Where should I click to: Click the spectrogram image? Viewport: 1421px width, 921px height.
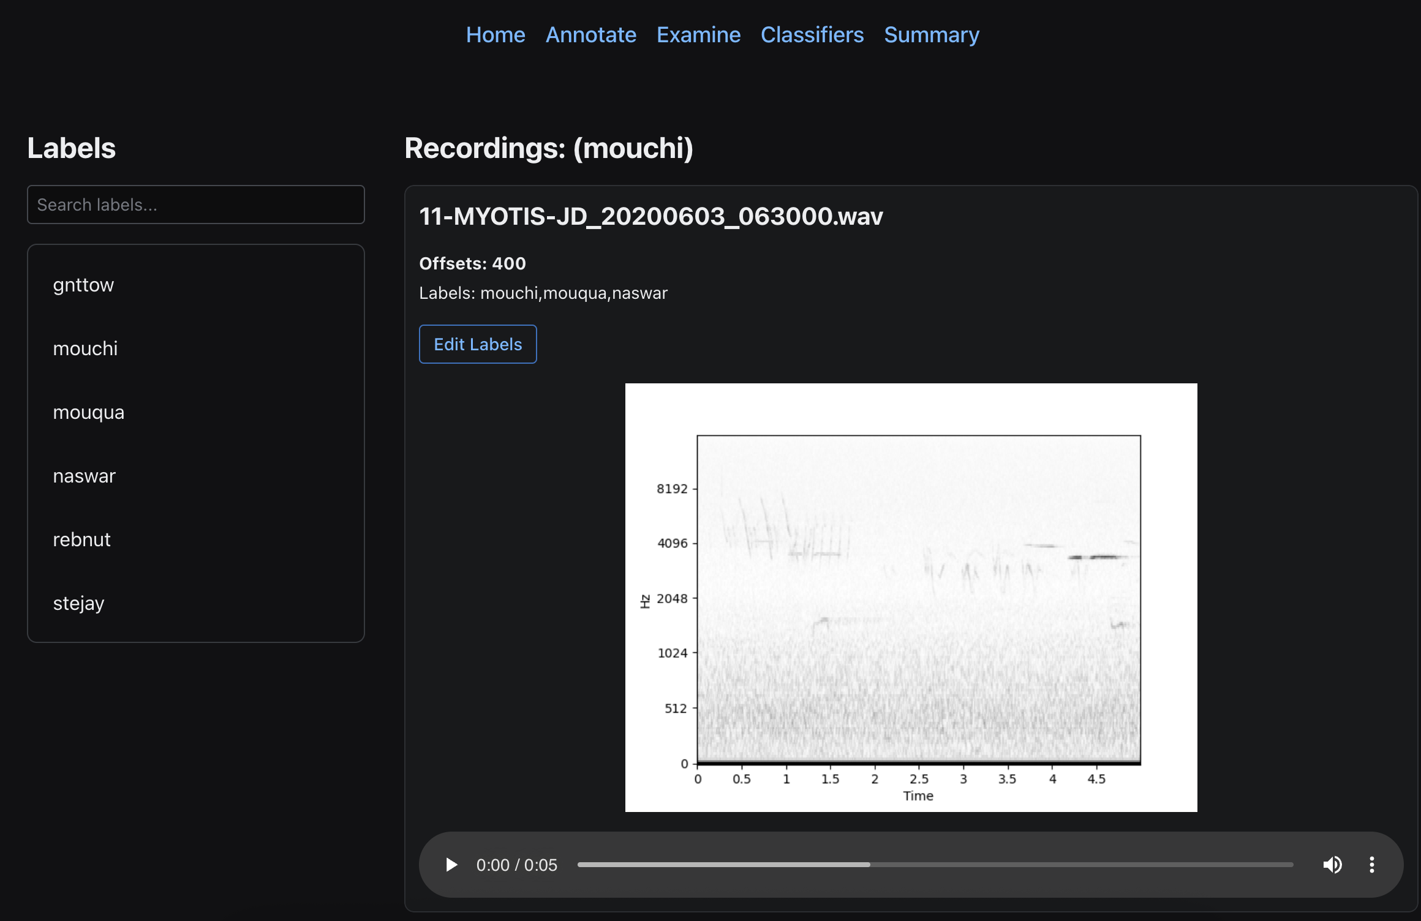click(911, 597)
